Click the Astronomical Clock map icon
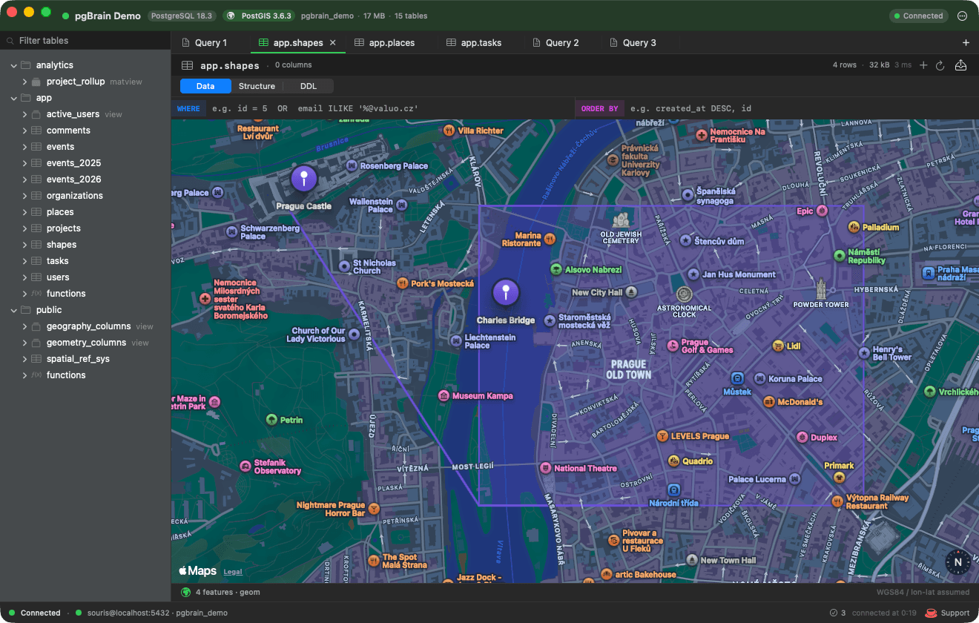 (x=684, y=294)
